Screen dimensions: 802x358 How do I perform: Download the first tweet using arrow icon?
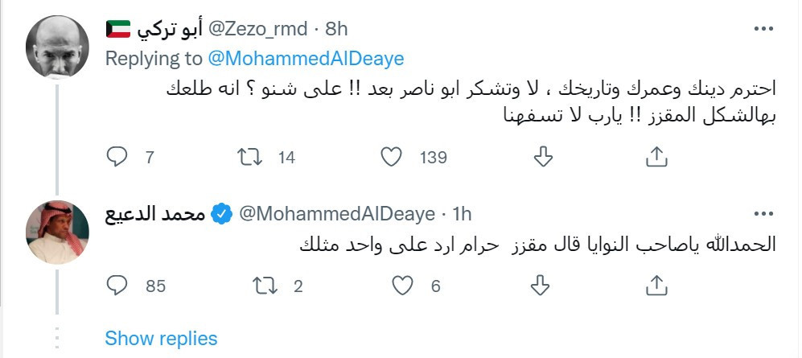[x=543, y=157]
